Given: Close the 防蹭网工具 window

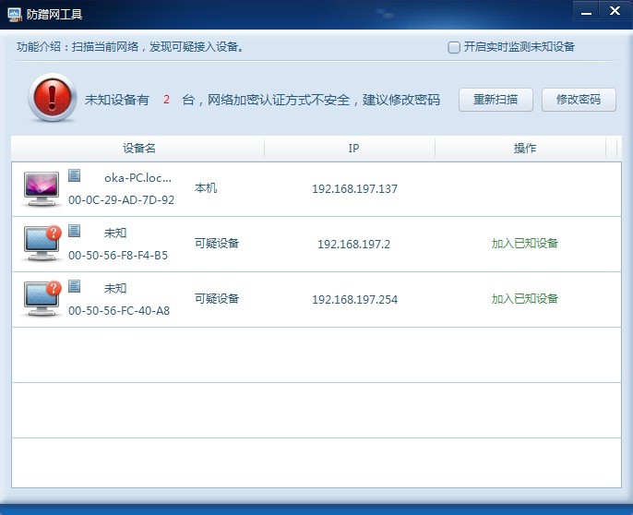Looking at the screenshot, I should pyautogui.click(x=611, y=10).
